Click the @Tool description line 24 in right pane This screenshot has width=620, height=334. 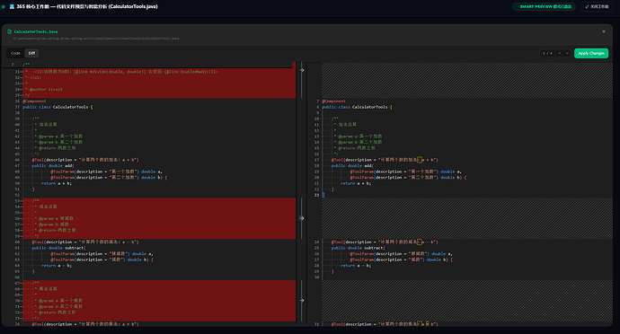click(385, 242)
